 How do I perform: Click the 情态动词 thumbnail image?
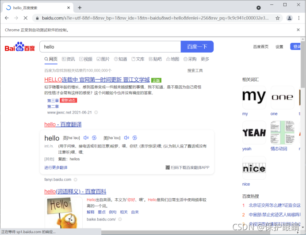coord(283,133)
